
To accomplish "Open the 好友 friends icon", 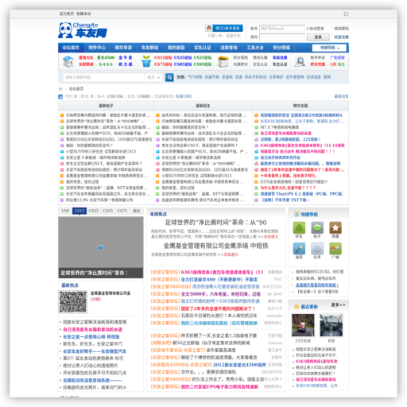I will pos(299,227).
